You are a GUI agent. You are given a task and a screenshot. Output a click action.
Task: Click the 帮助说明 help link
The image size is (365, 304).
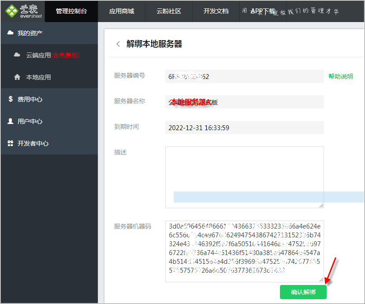[341, 76]
